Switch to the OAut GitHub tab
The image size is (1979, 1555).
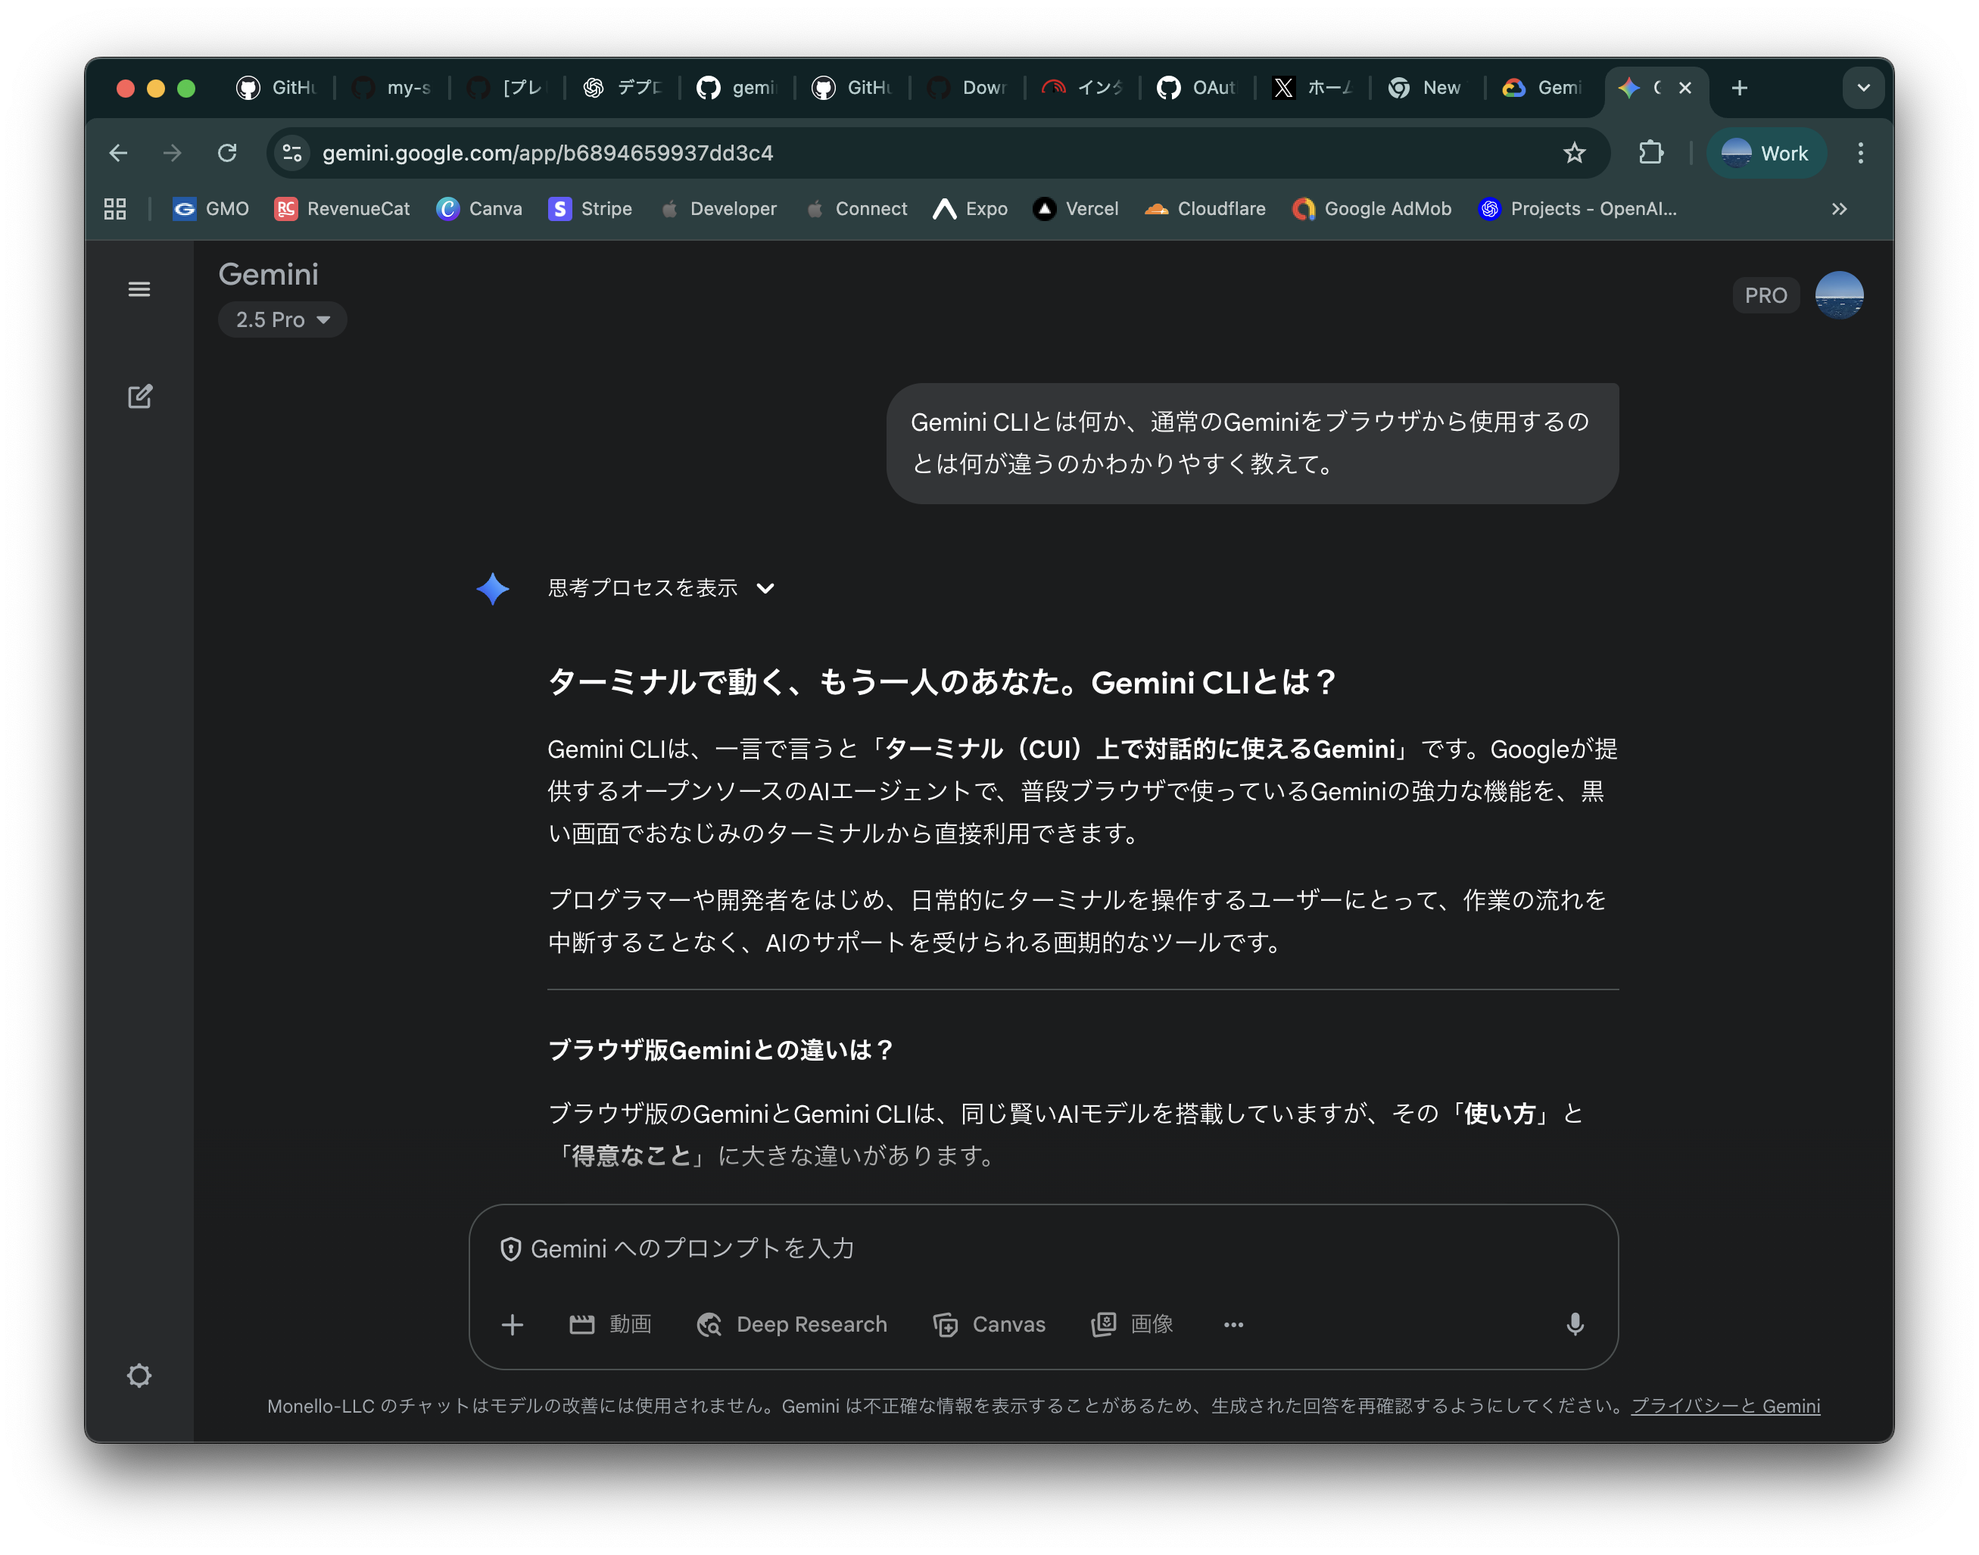pos(1198,87)
